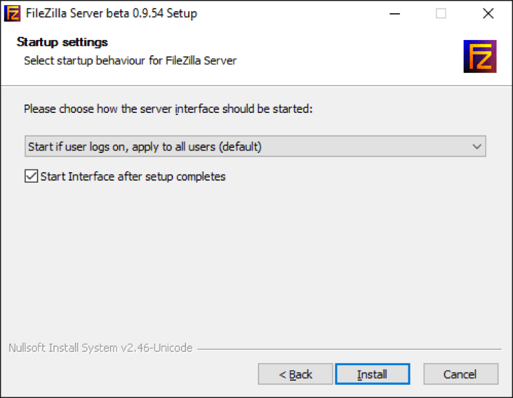Click the FileZilla icon in the title bar
Screen dimensions: 513x398
[x=12, y=13]
